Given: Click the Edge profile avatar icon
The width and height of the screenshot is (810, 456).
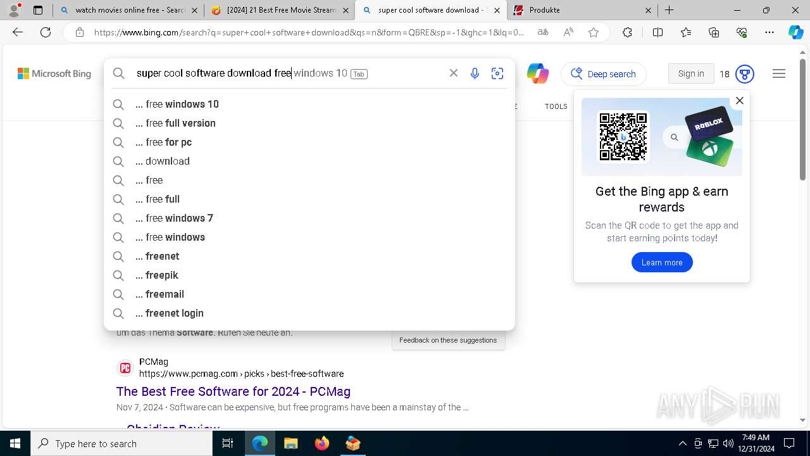Looking at the screenshot, I should (x=14, y=10).
